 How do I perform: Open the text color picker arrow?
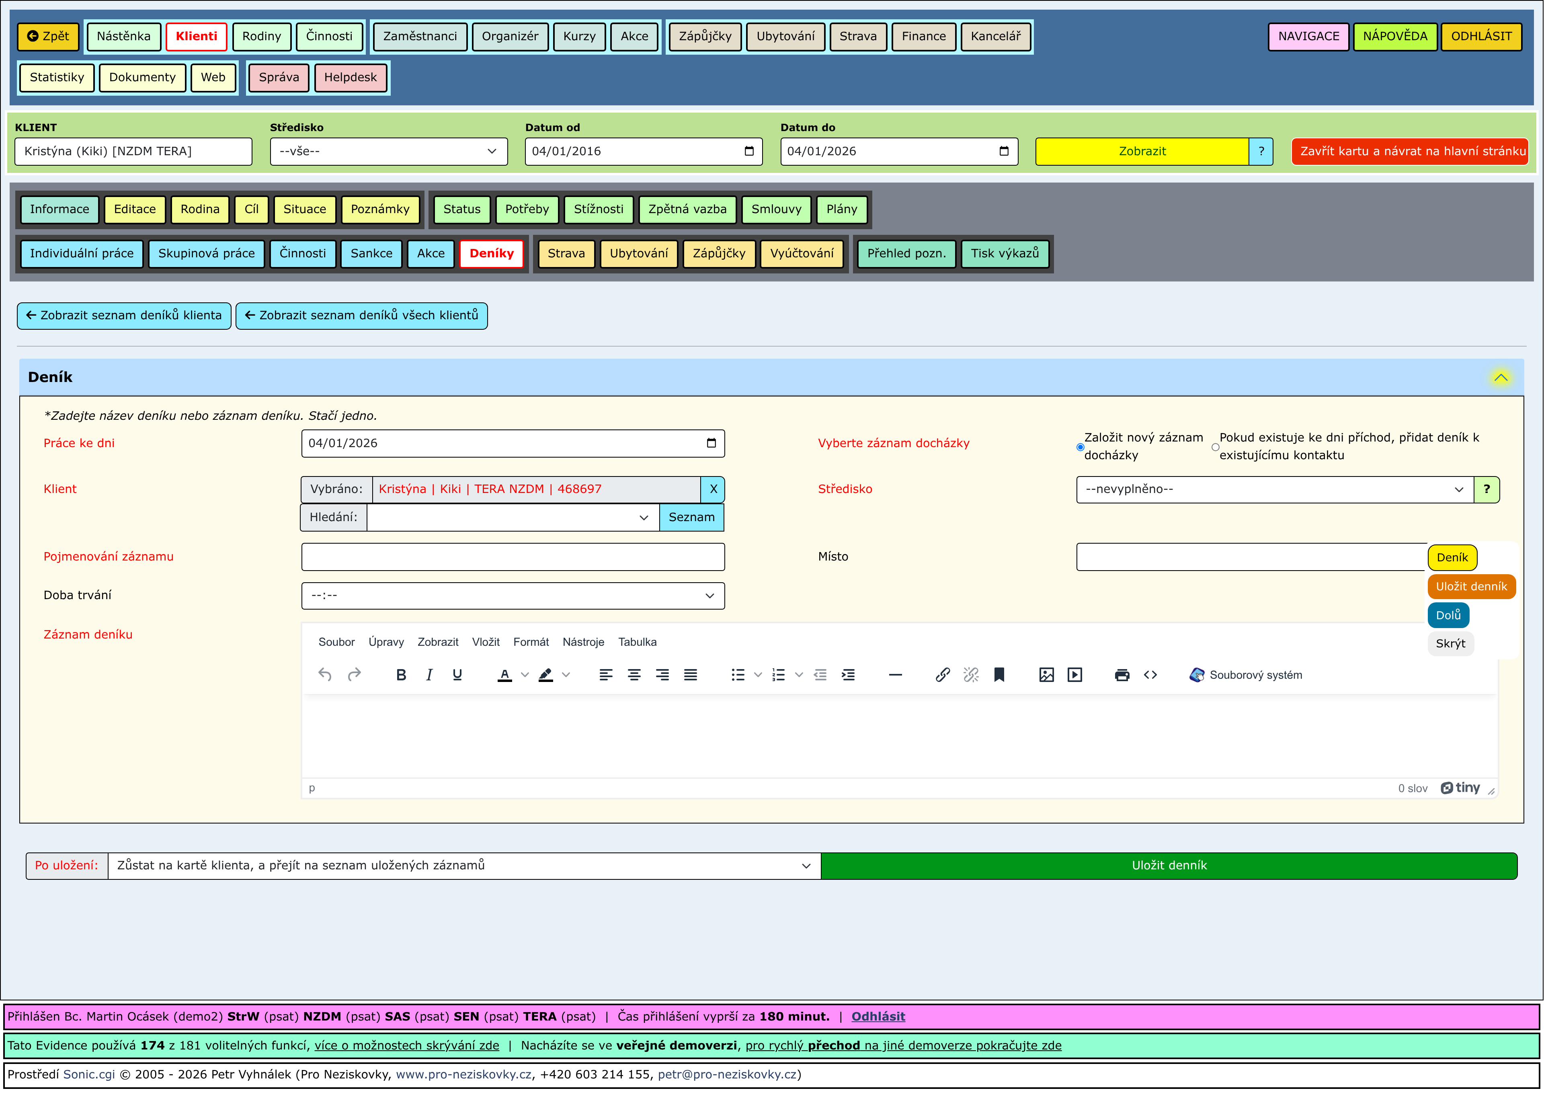click(524, 675)
